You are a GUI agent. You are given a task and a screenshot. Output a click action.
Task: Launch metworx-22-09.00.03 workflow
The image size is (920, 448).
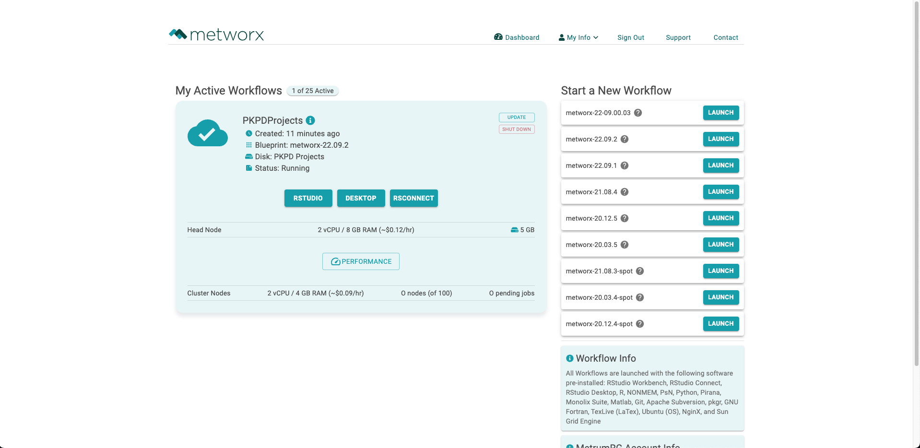pos(721,113)
